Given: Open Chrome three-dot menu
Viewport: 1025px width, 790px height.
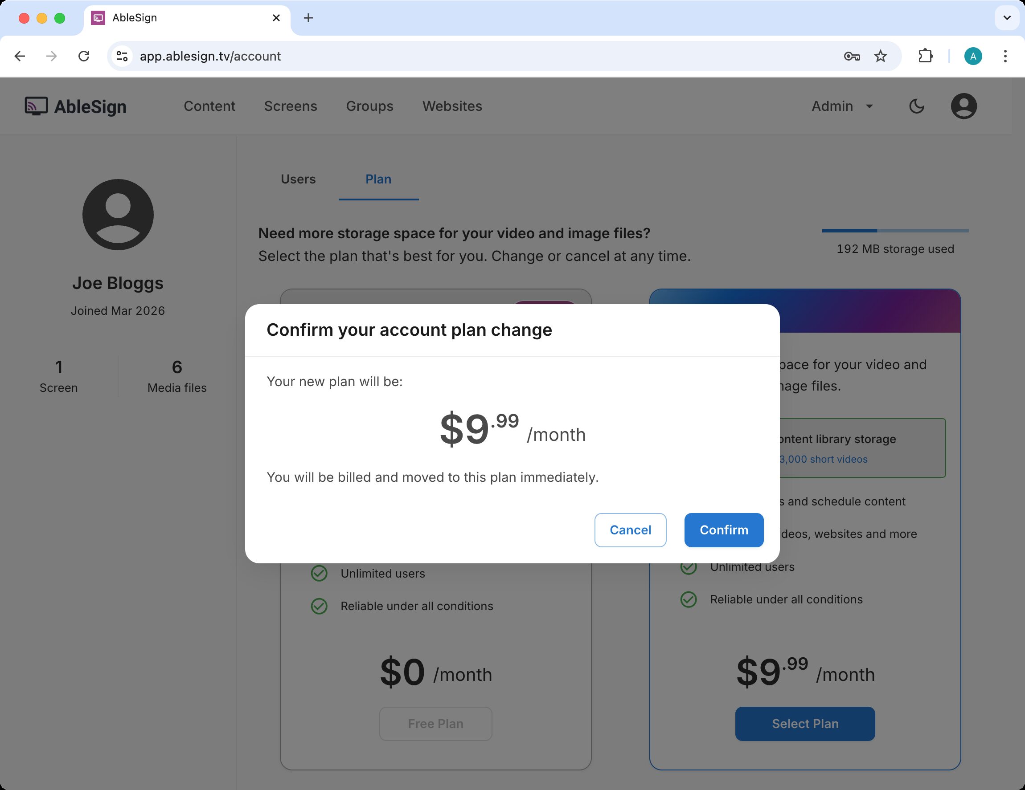Looking at the screenshot, I should [x=1005, y=56].
